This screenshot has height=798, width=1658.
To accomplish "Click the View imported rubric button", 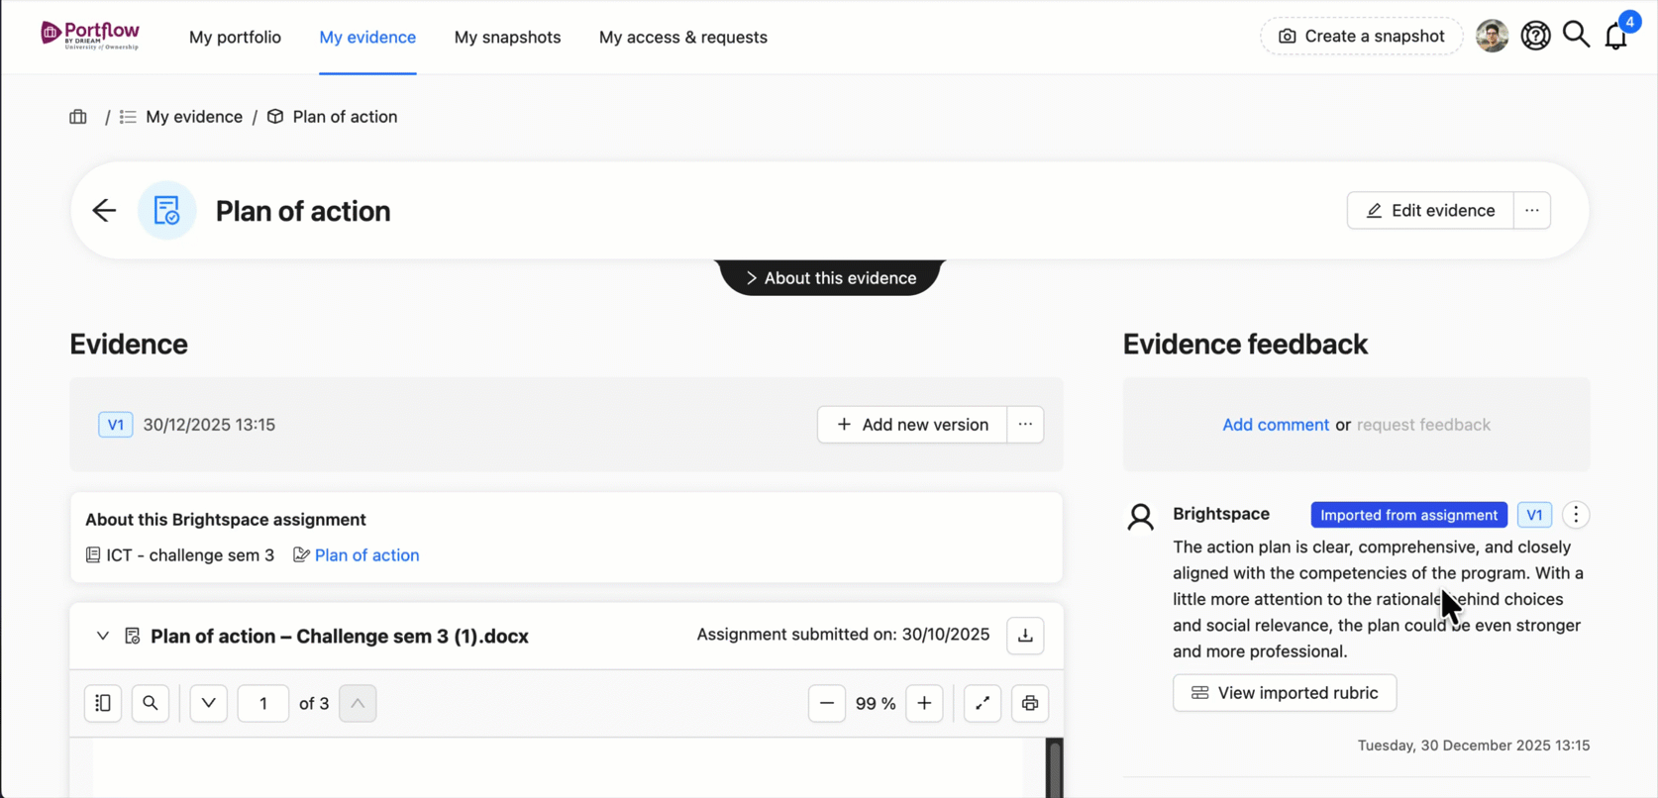I will 1285,693.
